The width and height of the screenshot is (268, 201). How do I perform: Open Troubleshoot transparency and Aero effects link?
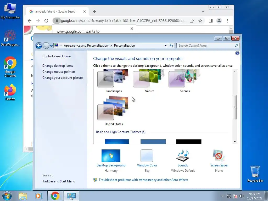click(x=143, y=180)
